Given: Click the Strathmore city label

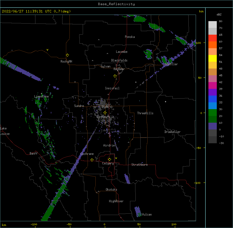Looking at the screenshot, I should pos(139,165).
